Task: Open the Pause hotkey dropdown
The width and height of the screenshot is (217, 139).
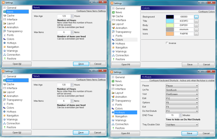Action: click(x=181, y=85)
